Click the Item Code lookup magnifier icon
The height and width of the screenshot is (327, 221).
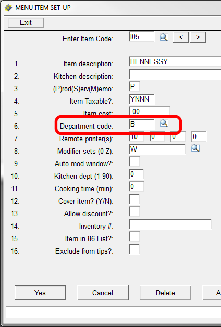(164, 37)
